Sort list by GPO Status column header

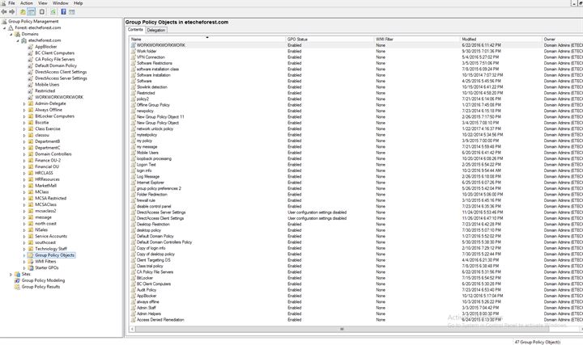(x=330, y=39)
